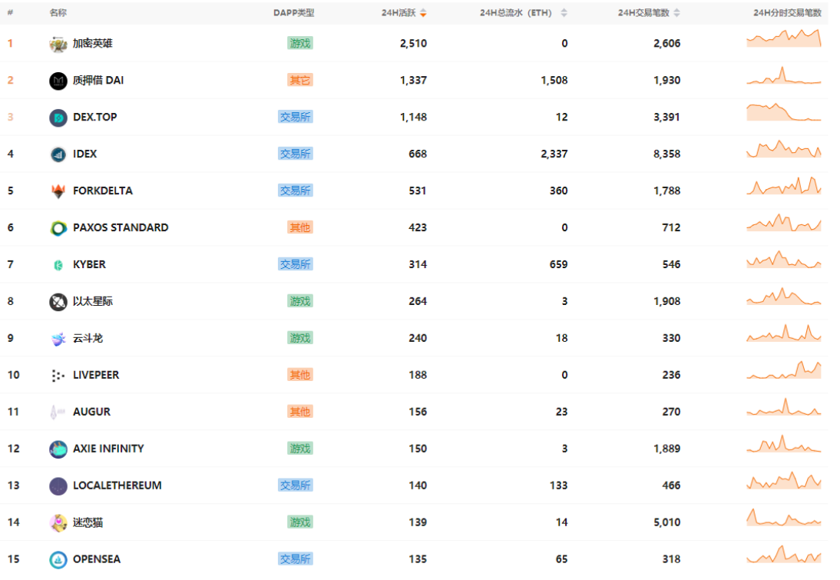Screen dimensions: 840x580
Task: Click the 游戏 tag on 以太星际 row
Action: [x=300, y=301]
